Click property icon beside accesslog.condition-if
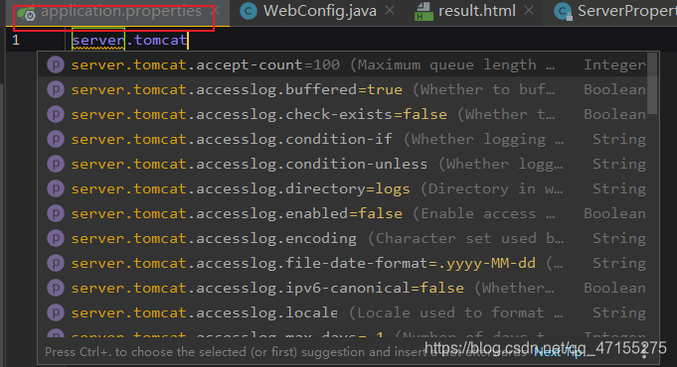This screenshot has height=367, width=677. coord(56,139)
